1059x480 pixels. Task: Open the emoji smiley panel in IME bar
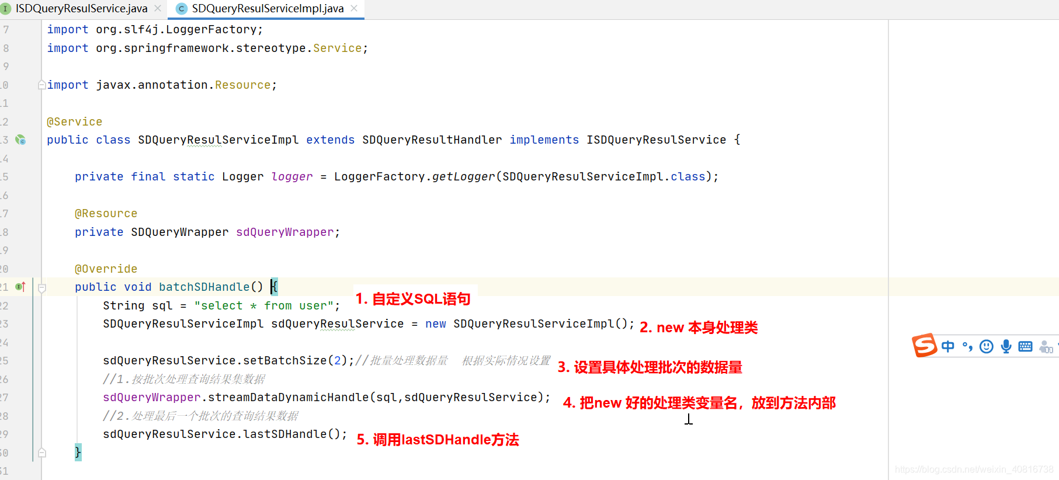(x=987, y=346)
